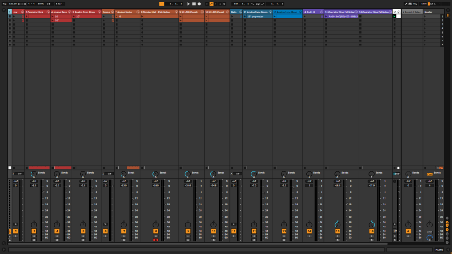The image size is (452, 254).
Task: Fold the Drums group track
Action: (x=112, y=12)
